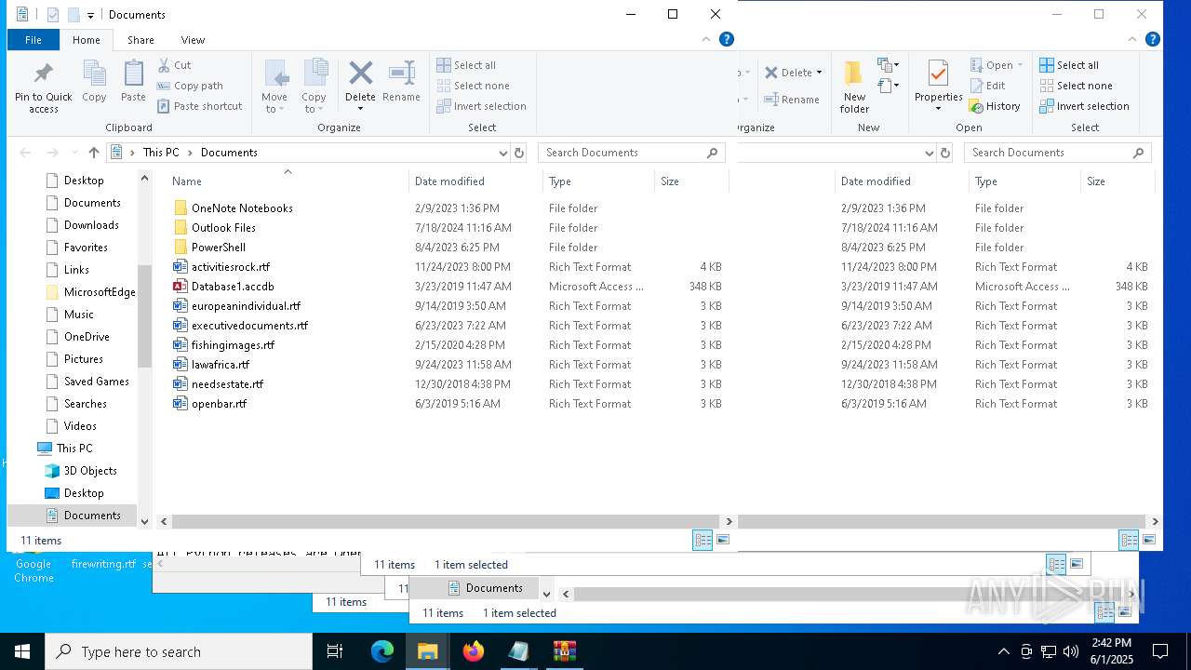
Task: Expand front window address bar history dropdown
Action: click(503, 153)
